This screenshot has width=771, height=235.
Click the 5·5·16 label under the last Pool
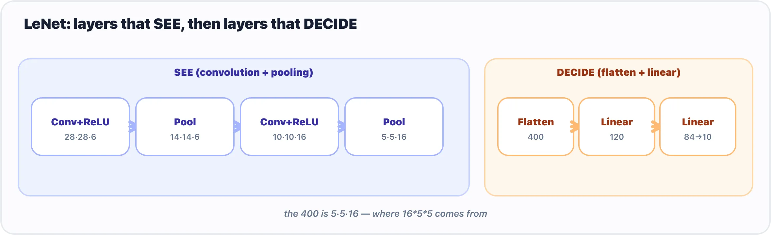[x=394, y=137]
